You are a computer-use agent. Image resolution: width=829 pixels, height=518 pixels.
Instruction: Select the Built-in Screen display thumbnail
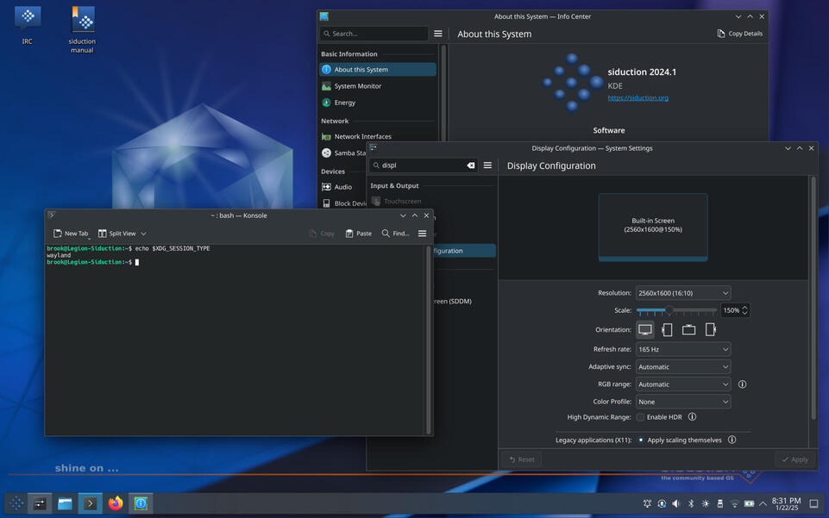653,227
